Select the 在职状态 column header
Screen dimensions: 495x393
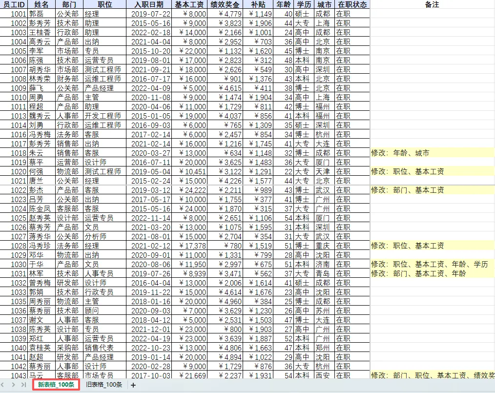tap(352, 4)
